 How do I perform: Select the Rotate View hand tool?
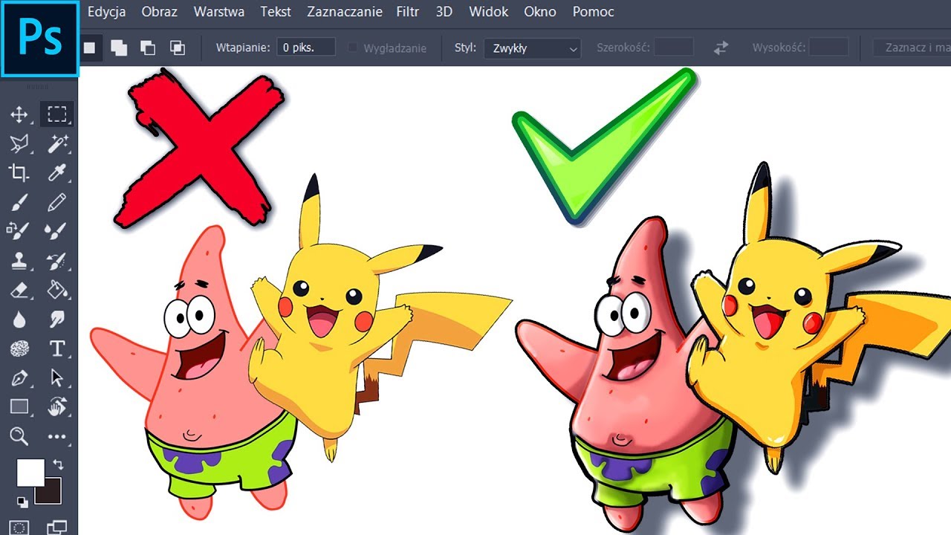pyautogui.click(x=57, y=407)
